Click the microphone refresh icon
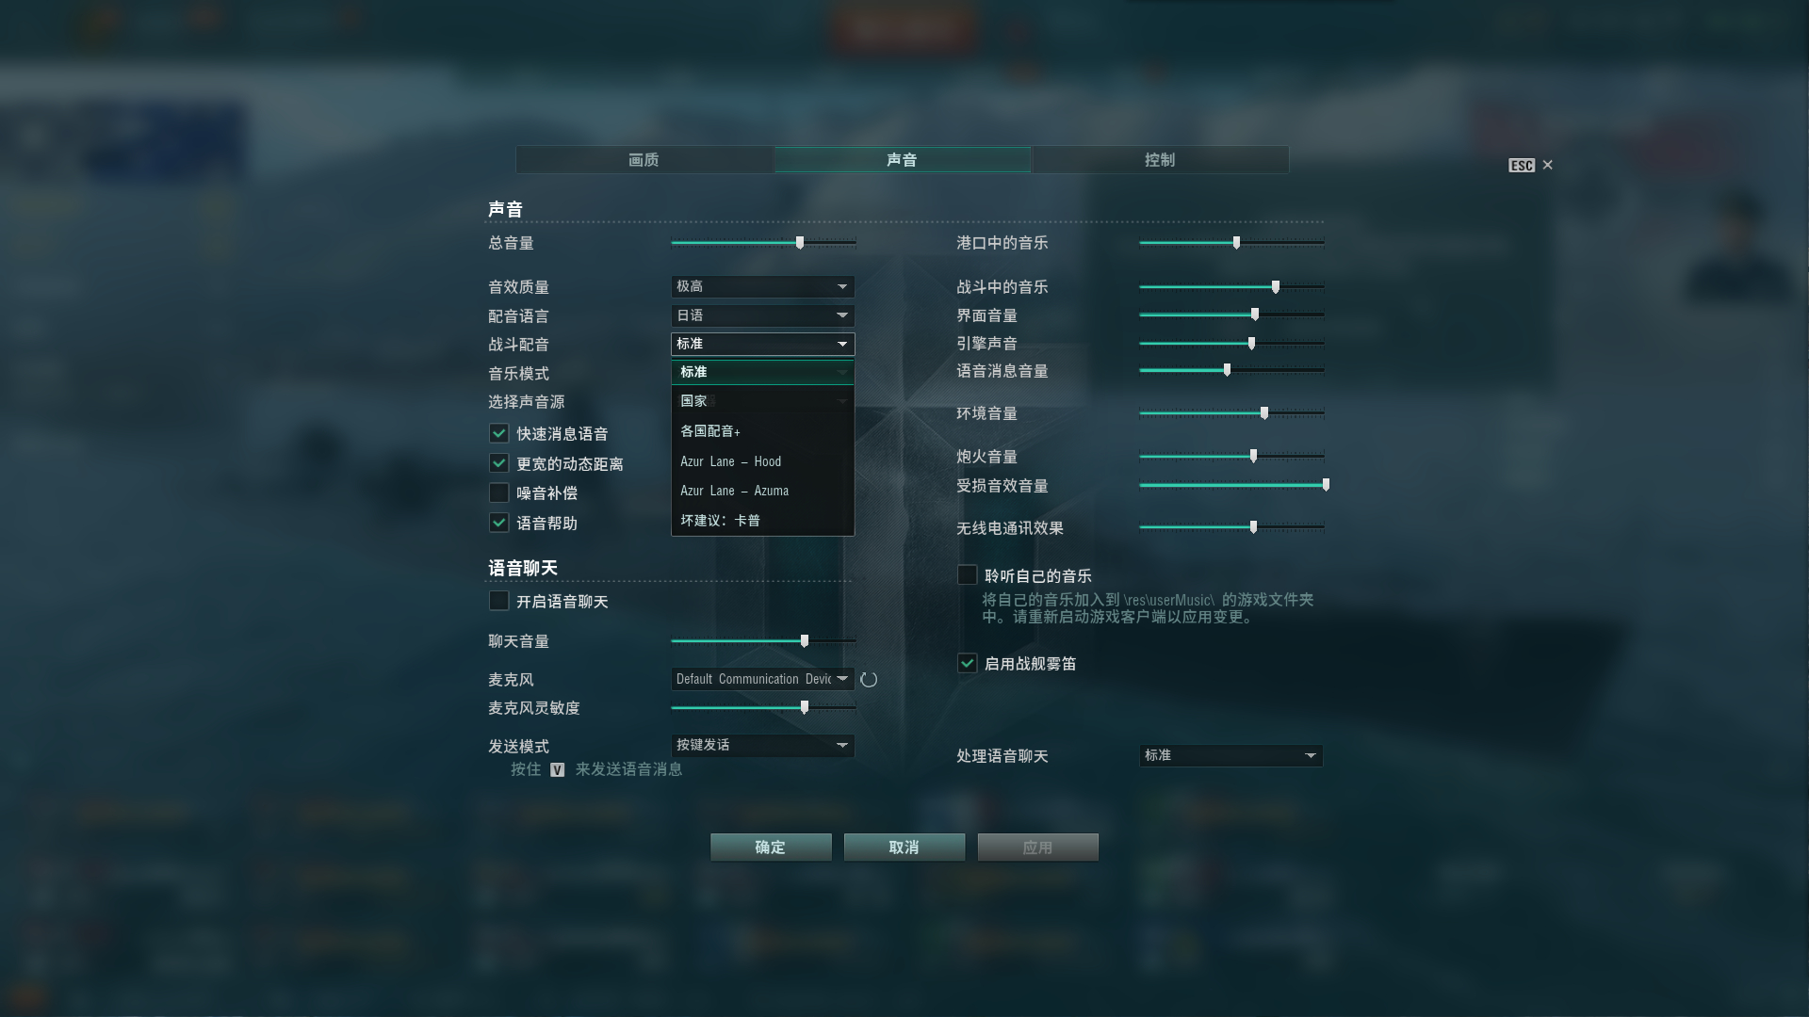Viewport: 1809px width, 1017px height. point(869,680)
